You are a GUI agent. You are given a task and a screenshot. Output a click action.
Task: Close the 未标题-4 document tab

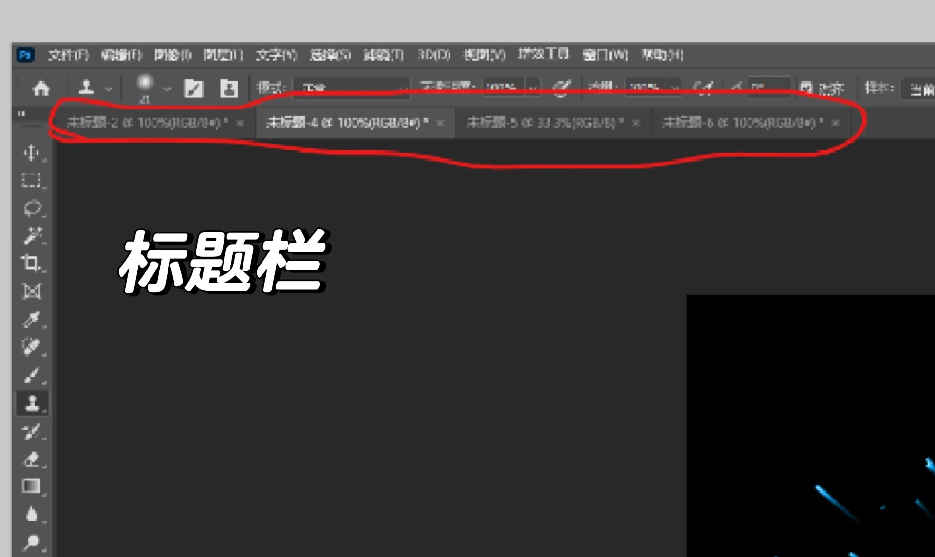pos(440,123)
